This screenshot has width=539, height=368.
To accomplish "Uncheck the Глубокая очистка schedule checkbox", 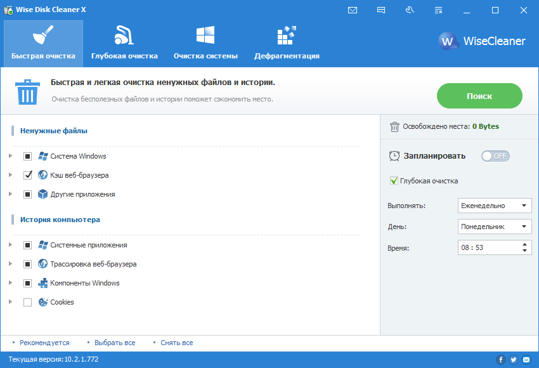I will [x=394, y=181].
